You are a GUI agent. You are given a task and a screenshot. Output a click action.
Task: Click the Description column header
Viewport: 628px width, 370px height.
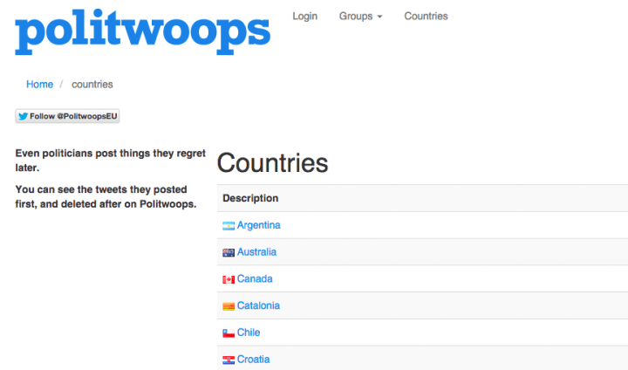pos(250,198)
